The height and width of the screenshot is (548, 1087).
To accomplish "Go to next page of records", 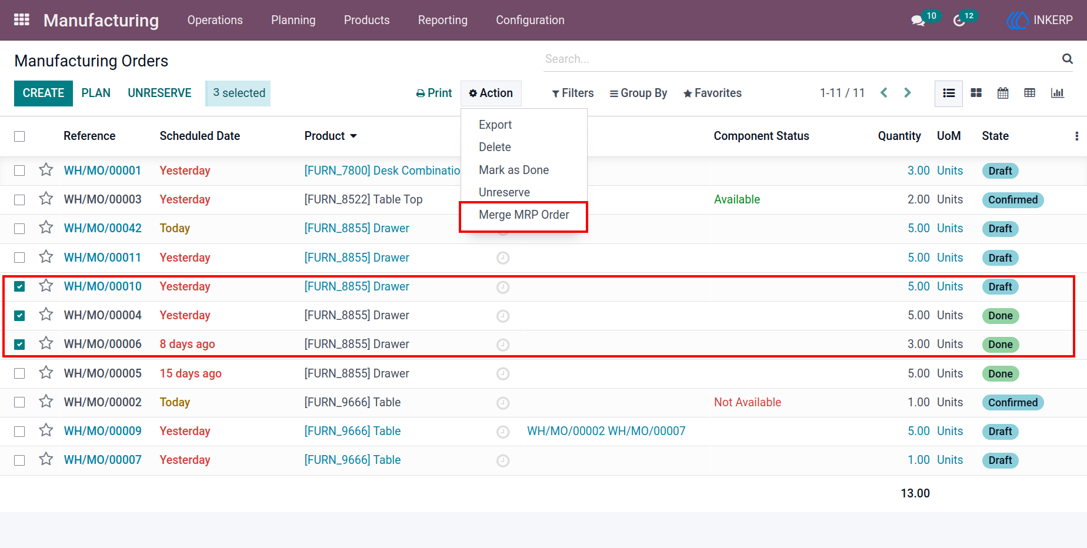I will 908,93.
